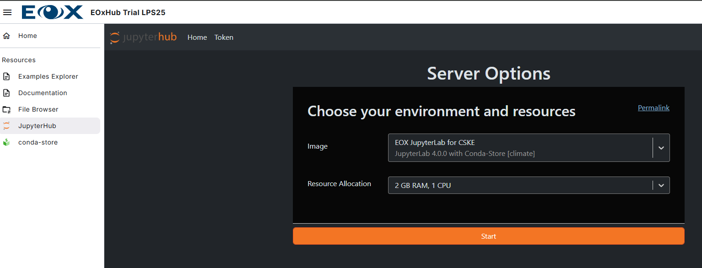Click the EOxHub Trial LPS25 title

(128, 12)
